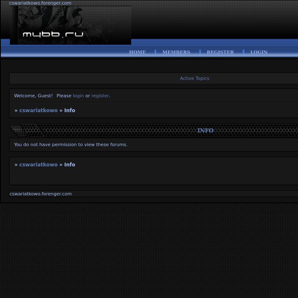Viewport: 298px width, 298px height.
Task: Click the INFO section header title
Action: click(x=205, y=130)
